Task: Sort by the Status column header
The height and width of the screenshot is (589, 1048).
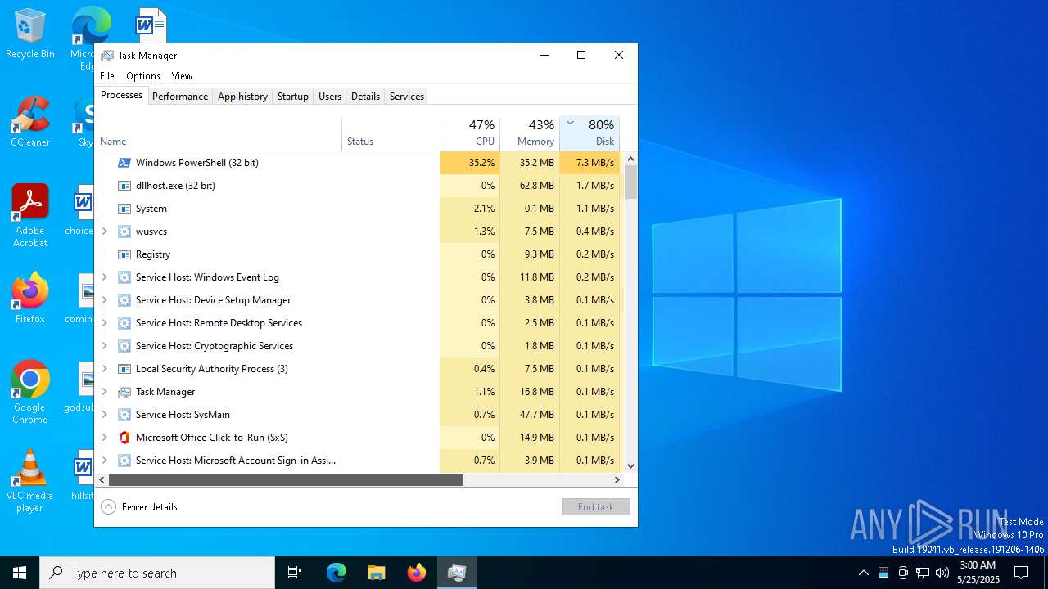Action: (x=391, y=134)
